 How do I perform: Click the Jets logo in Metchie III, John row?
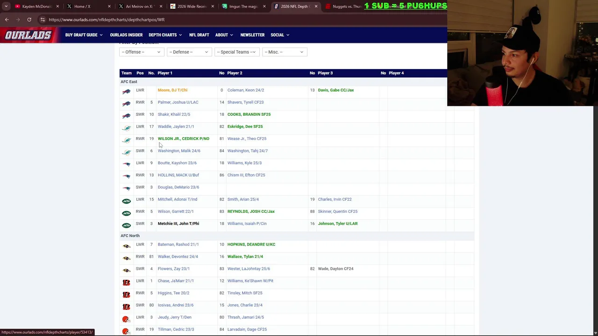pyautogui.click(x=126, y=225)
